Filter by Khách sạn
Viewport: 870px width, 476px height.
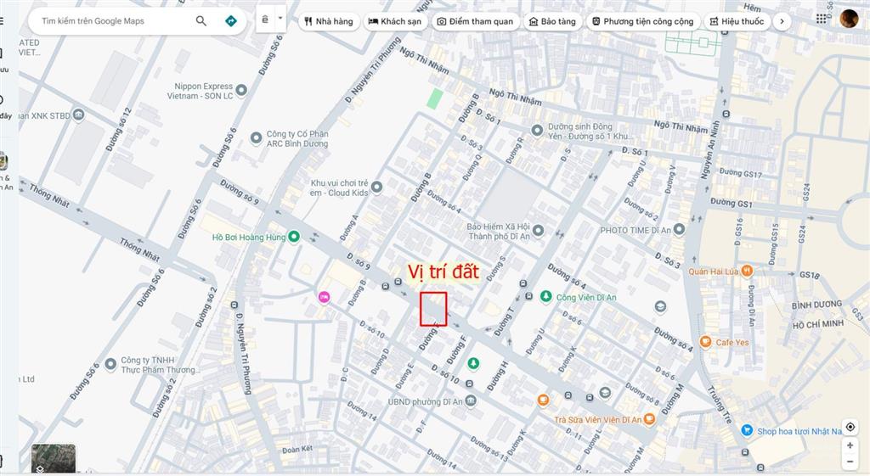394,21
